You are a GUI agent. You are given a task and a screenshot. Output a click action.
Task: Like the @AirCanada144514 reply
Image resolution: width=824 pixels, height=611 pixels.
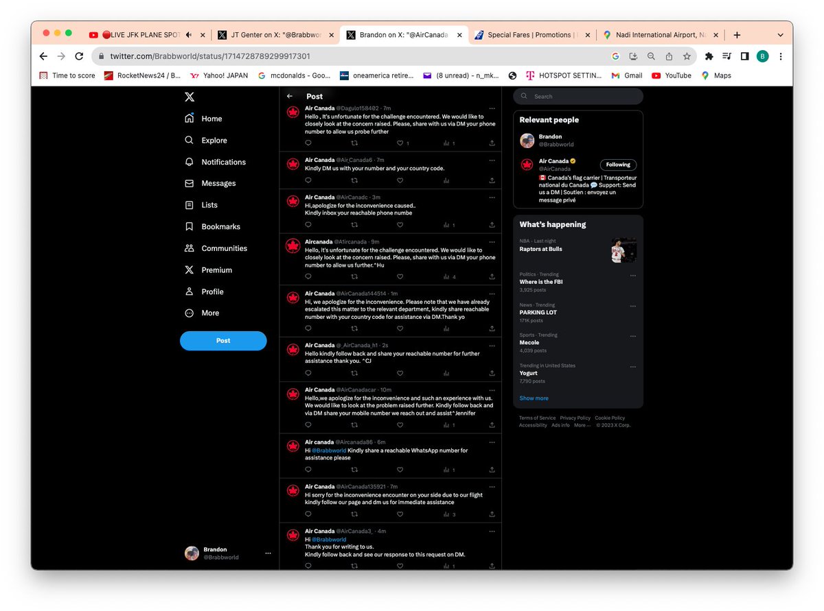point(400,329)
